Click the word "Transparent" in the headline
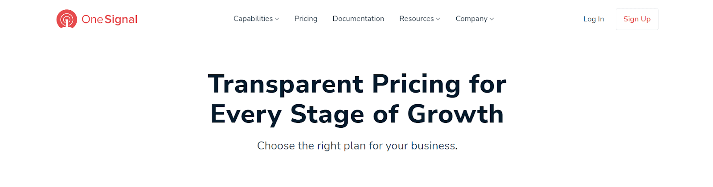 coord(286,84)
